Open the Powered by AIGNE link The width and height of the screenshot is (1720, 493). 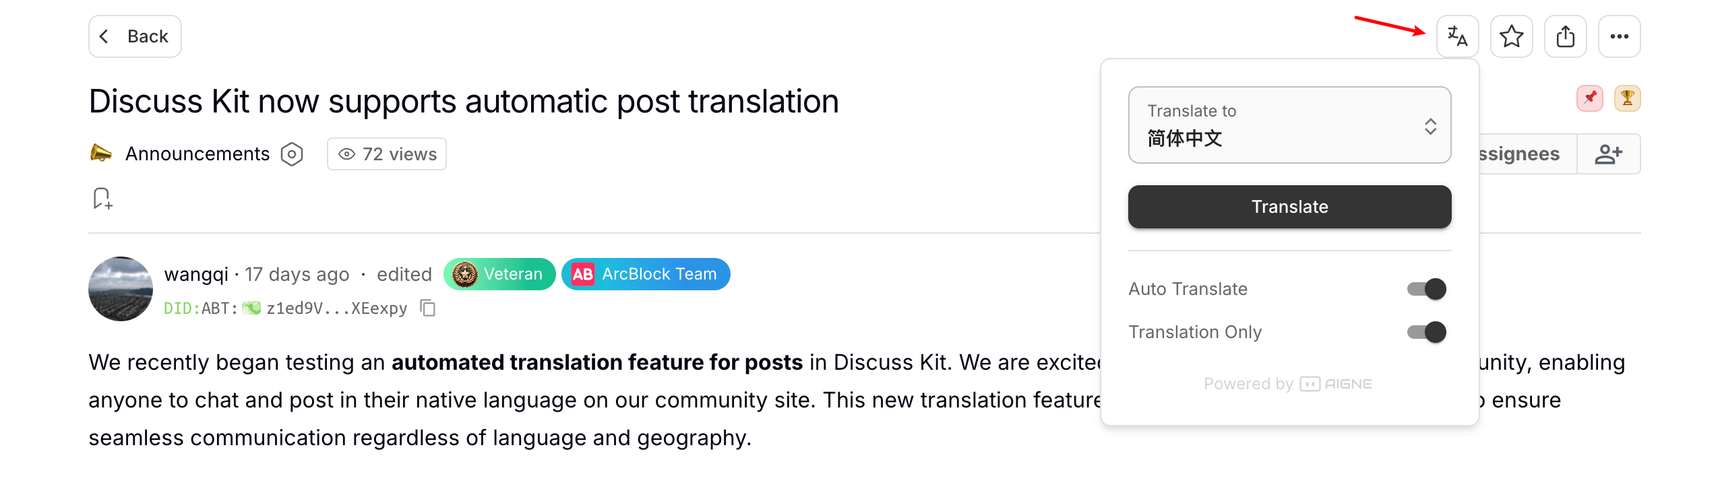(x=1288, y=384)
